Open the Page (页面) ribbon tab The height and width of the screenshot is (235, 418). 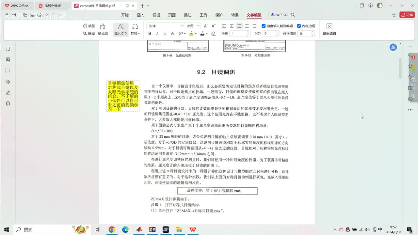172,15
